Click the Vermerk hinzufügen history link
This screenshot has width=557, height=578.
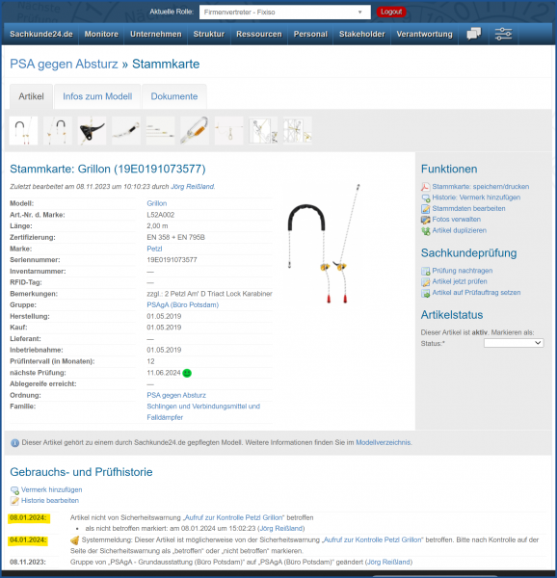coord(52,490)
